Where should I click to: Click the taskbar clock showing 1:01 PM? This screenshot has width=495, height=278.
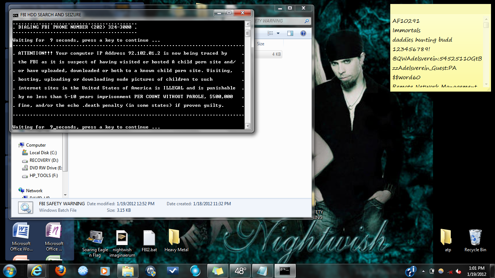[477, 271]
